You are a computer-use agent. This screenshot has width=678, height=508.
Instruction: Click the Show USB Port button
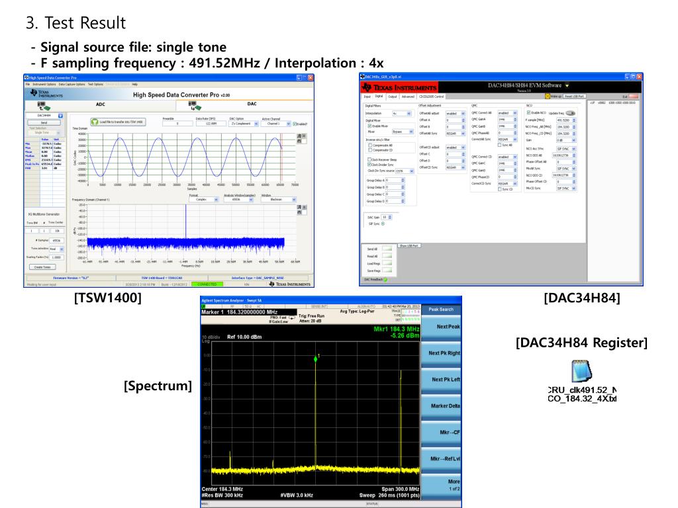[409, 246]
